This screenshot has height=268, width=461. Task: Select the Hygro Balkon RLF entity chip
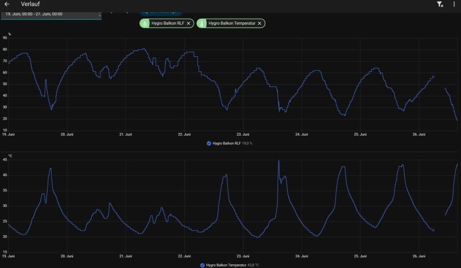click(x=167, y=23)
